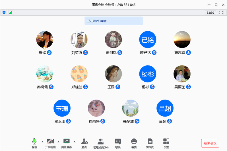The height and width of the screenshot is (151, 227).
Task: Open the Documents (1) panel
Action: (150, 143)
